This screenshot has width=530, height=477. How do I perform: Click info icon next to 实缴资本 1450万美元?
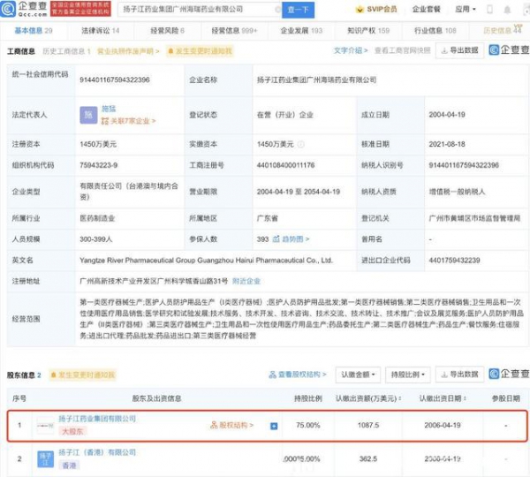coord(300,144)
